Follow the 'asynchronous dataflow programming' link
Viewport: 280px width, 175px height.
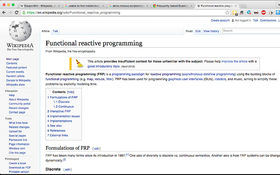[209, 74]
